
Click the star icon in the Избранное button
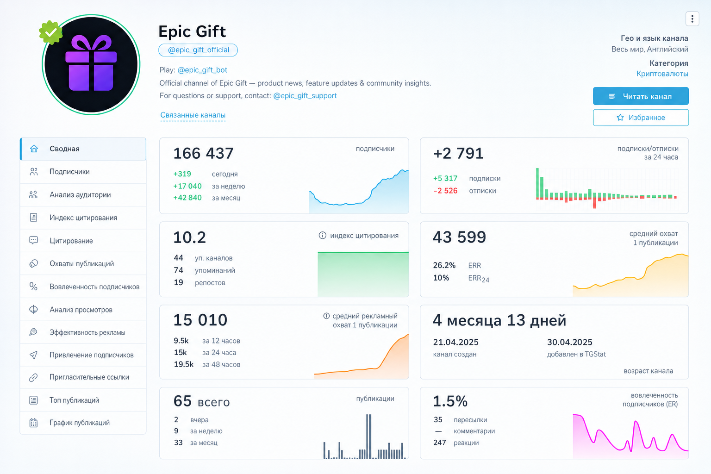click(620, 118)
